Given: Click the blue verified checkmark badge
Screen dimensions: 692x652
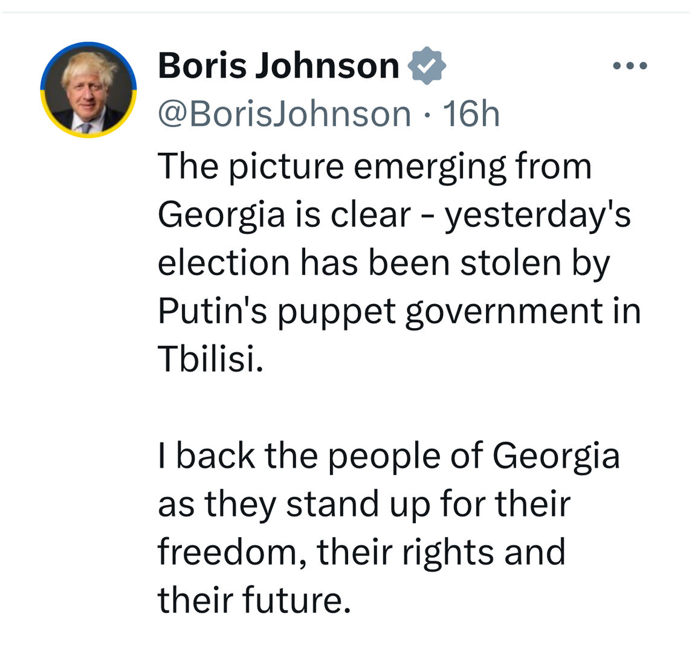Looking at the screenshot, I should pyautogui.click(x=427, y=66).
